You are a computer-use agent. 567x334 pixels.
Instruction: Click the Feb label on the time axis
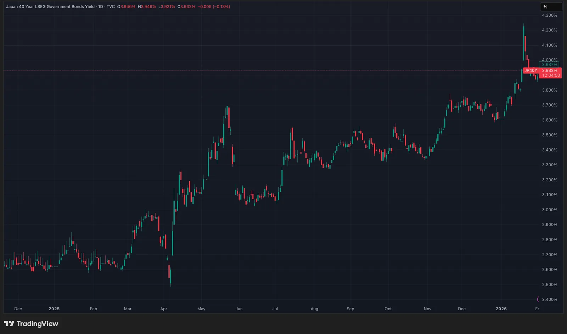click(x=94, y=309)
